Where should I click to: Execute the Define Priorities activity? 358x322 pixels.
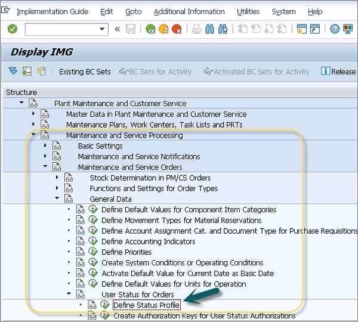click(93, 252)
